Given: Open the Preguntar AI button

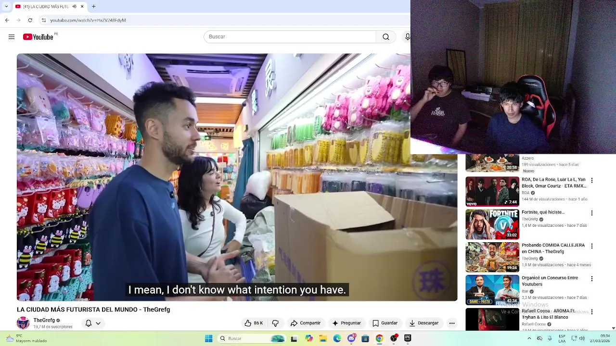Looking at the screenshot, I should tap(346, 323).
